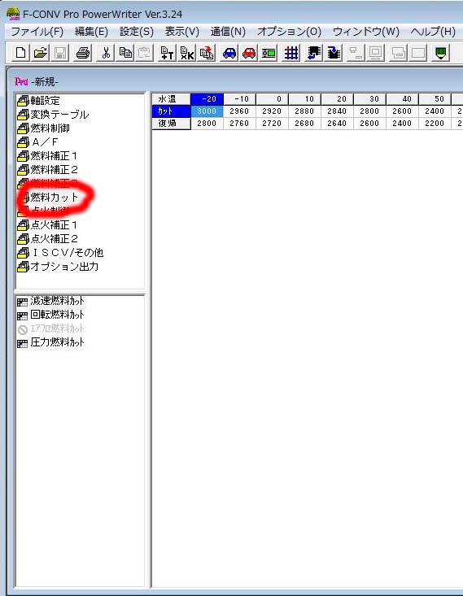The image size is (463, 596).
Task: Open the 通信(N) menu
Action: 228,32
